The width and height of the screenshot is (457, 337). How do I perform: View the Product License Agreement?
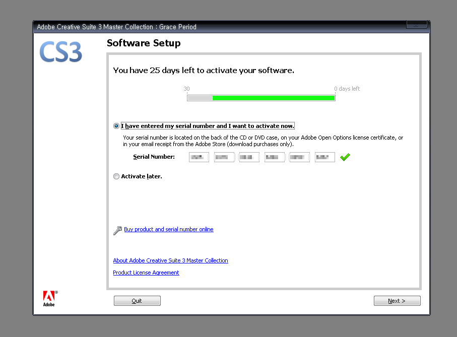pos(146,273)
